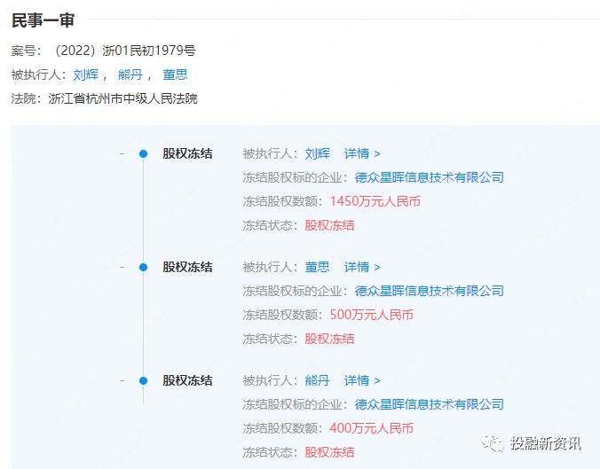Click bold 股权冻结 title of the third entry

[x=187, y=380]
